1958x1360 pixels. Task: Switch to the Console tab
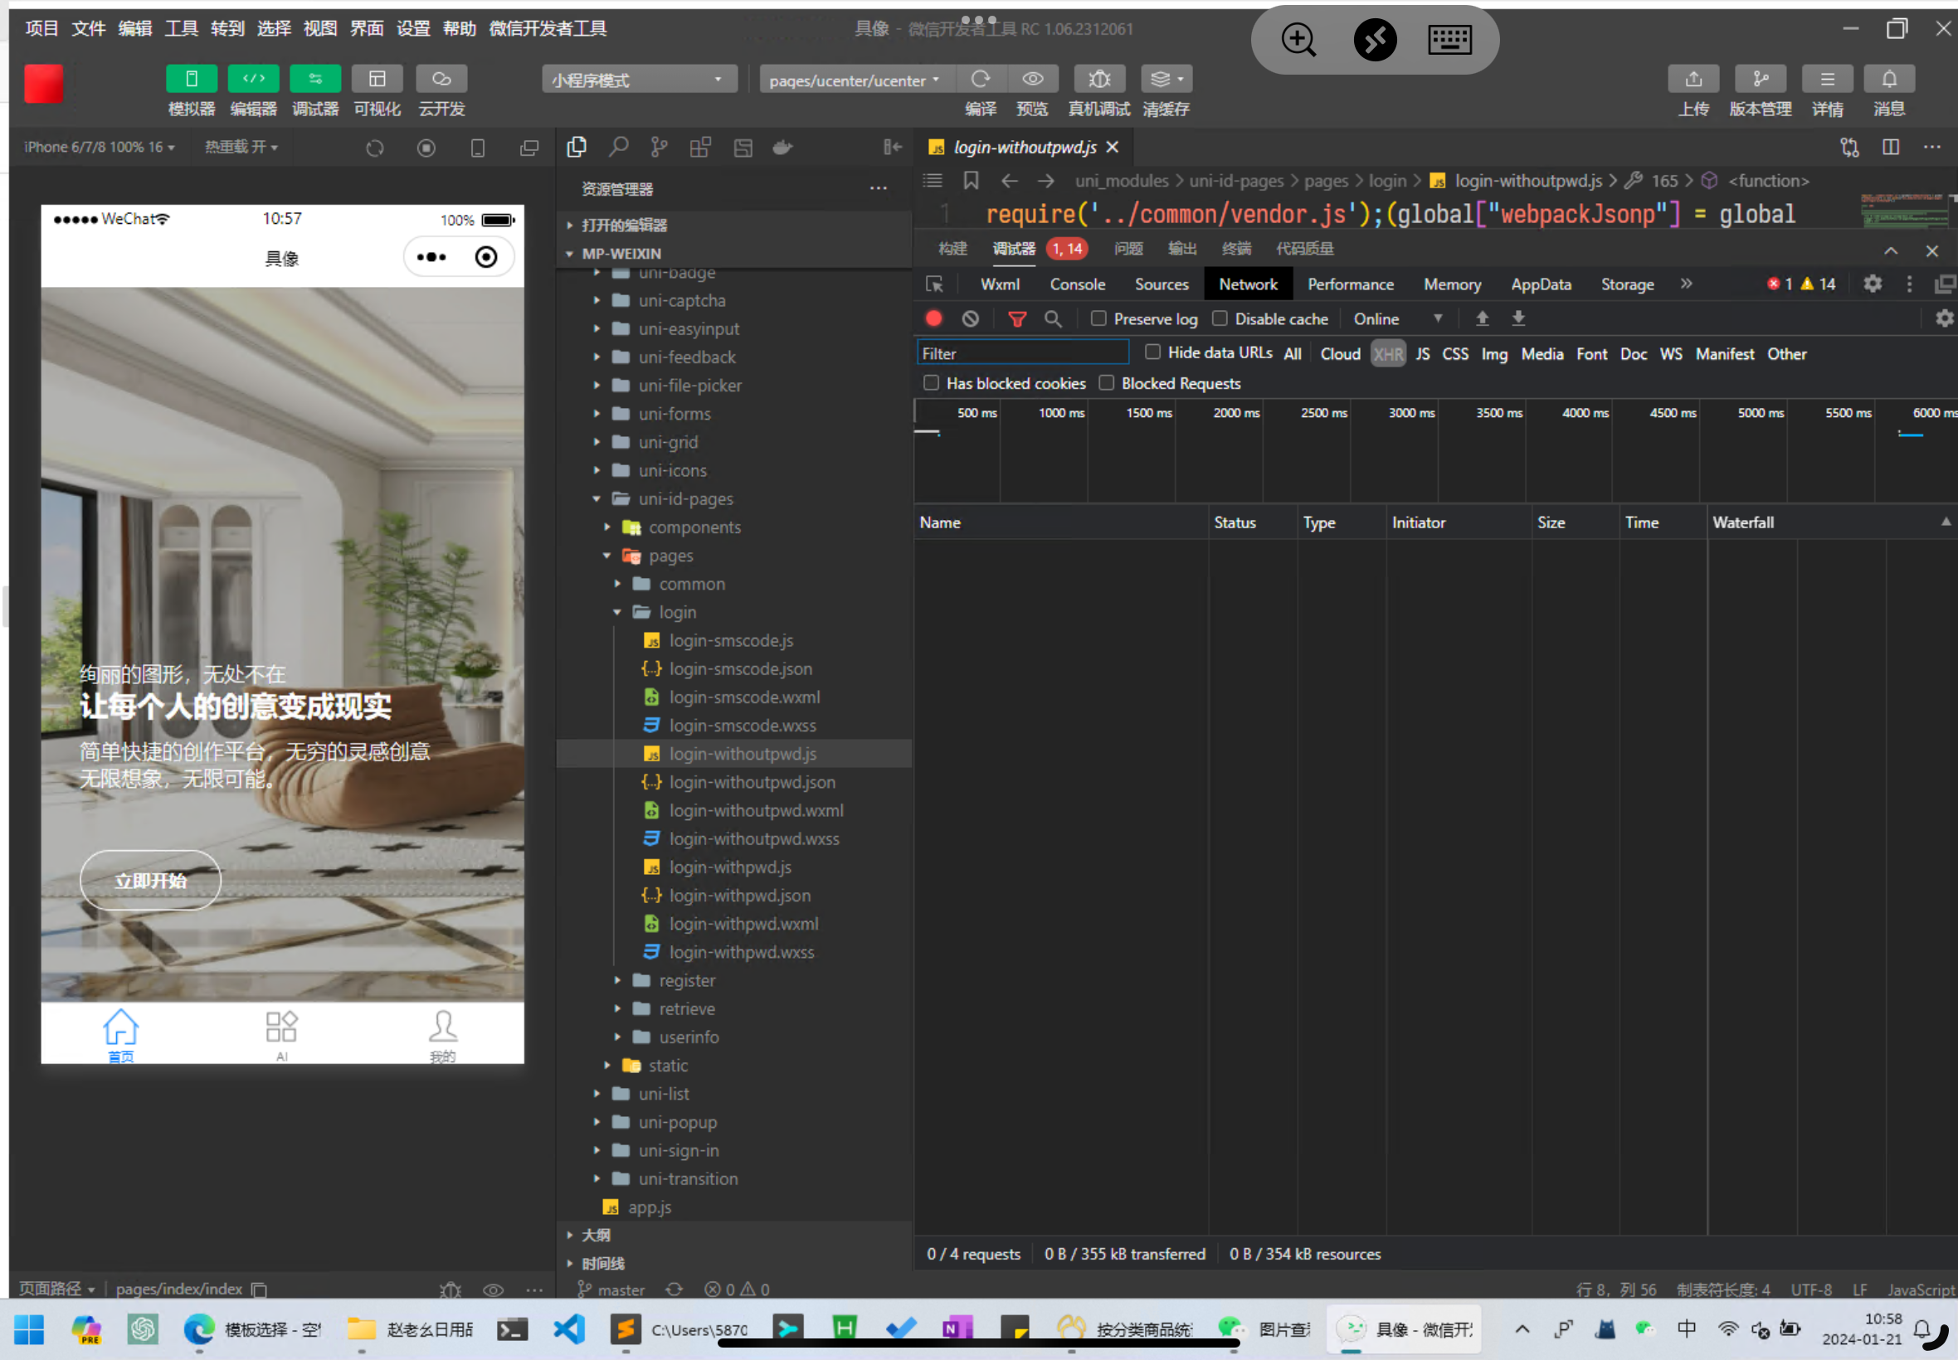(x=1077, y=284)
